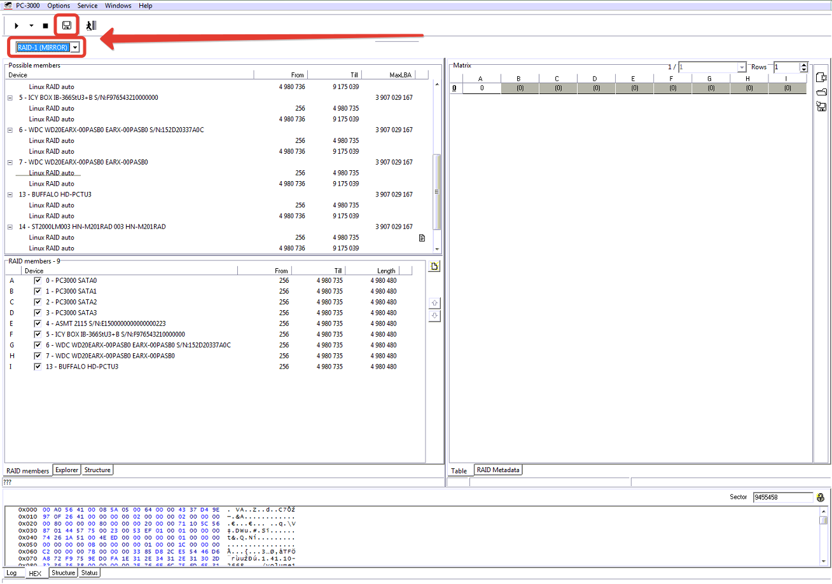Click in the Sector number field

tap(783, 497)
